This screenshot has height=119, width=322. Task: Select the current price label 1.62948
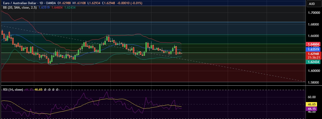pos(313,54)
